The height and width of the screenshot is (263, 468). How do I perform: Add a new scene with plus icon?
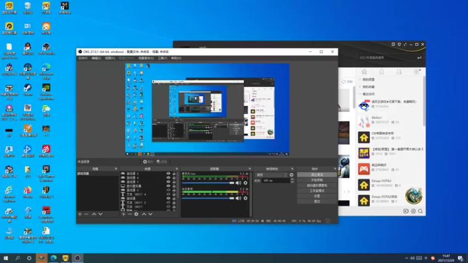coord(80,214)
